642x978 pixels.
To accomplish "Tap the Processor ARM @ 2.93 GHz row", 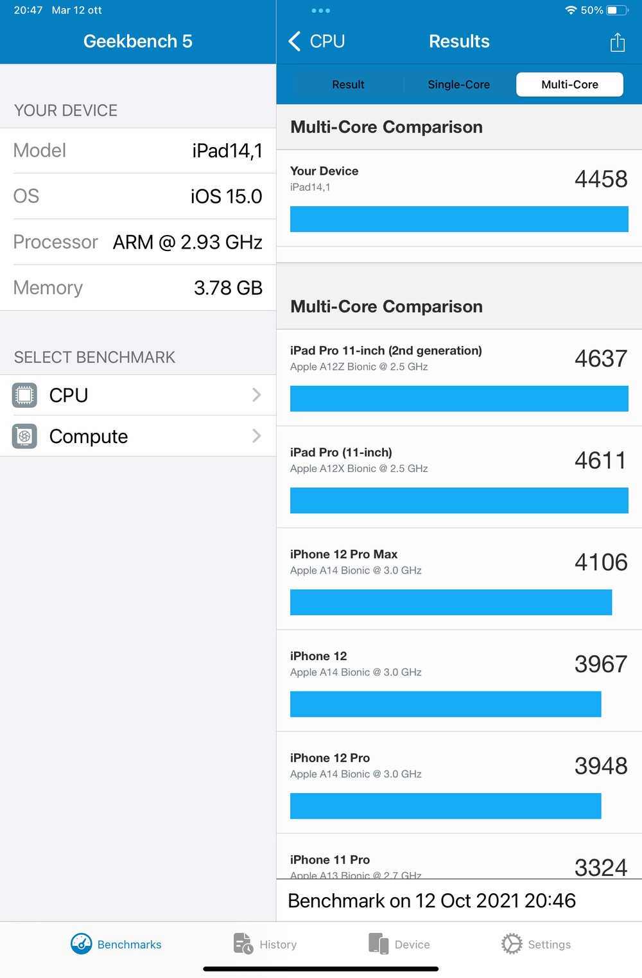I will tap(138, 242).
